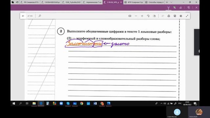Switch the РУС input language indicator
The width and height of the screenshot is (210, 118).
coord(180,104)
